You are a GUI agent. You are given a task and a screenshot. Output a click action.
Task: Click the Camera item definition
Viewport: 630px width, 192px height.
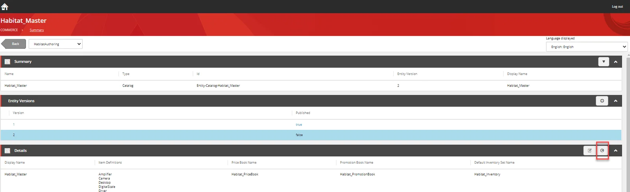pyautogui.click(x=104, y=179)
